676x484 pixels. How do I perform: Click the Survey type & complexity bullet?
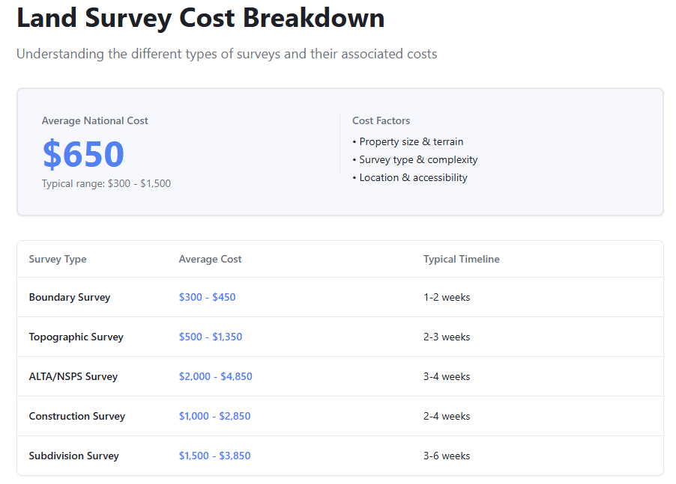click(x=414, y=159)
